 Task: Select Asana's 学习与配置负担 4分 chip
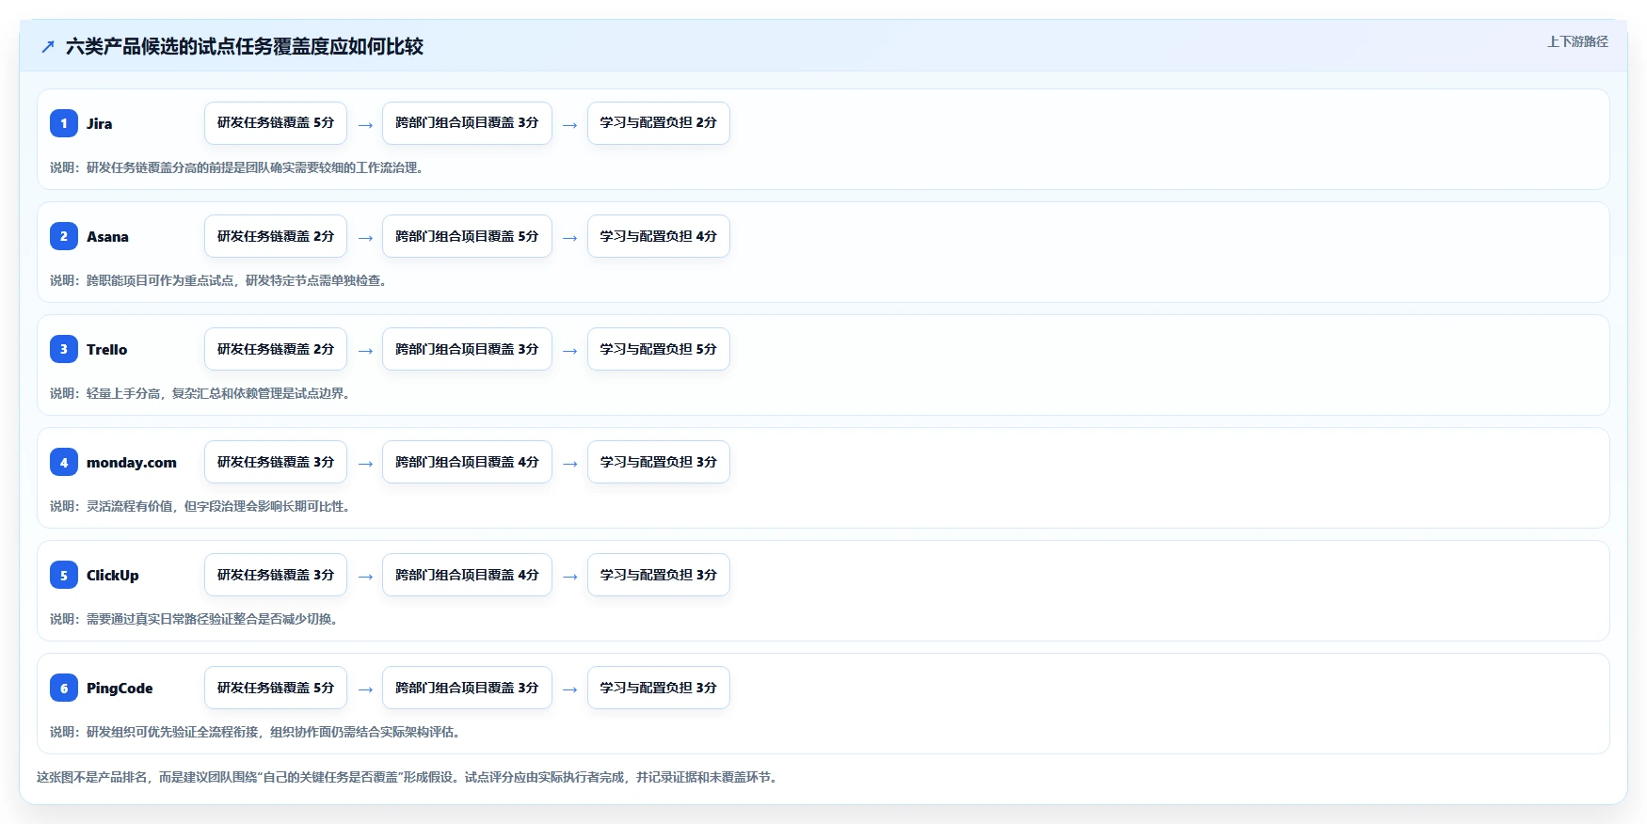(x=659, y=236)
